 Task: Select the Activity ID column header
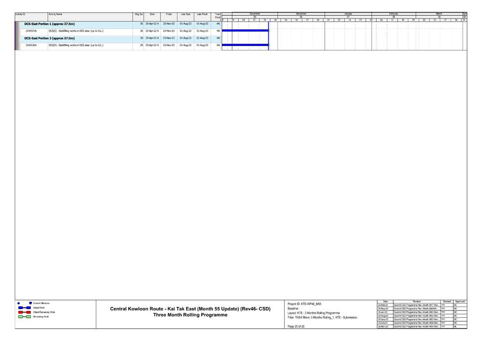pos(20,14)
